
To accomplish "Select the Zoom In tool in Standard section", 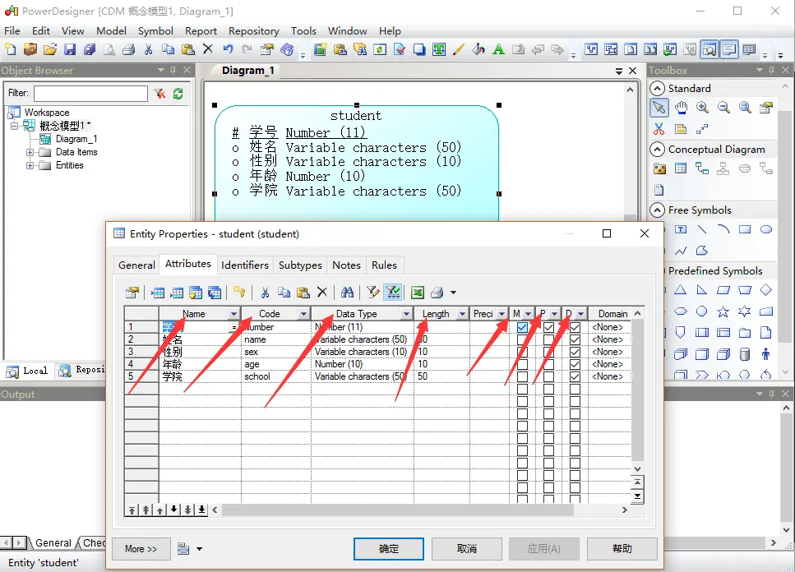I will (x=702, y=107).
